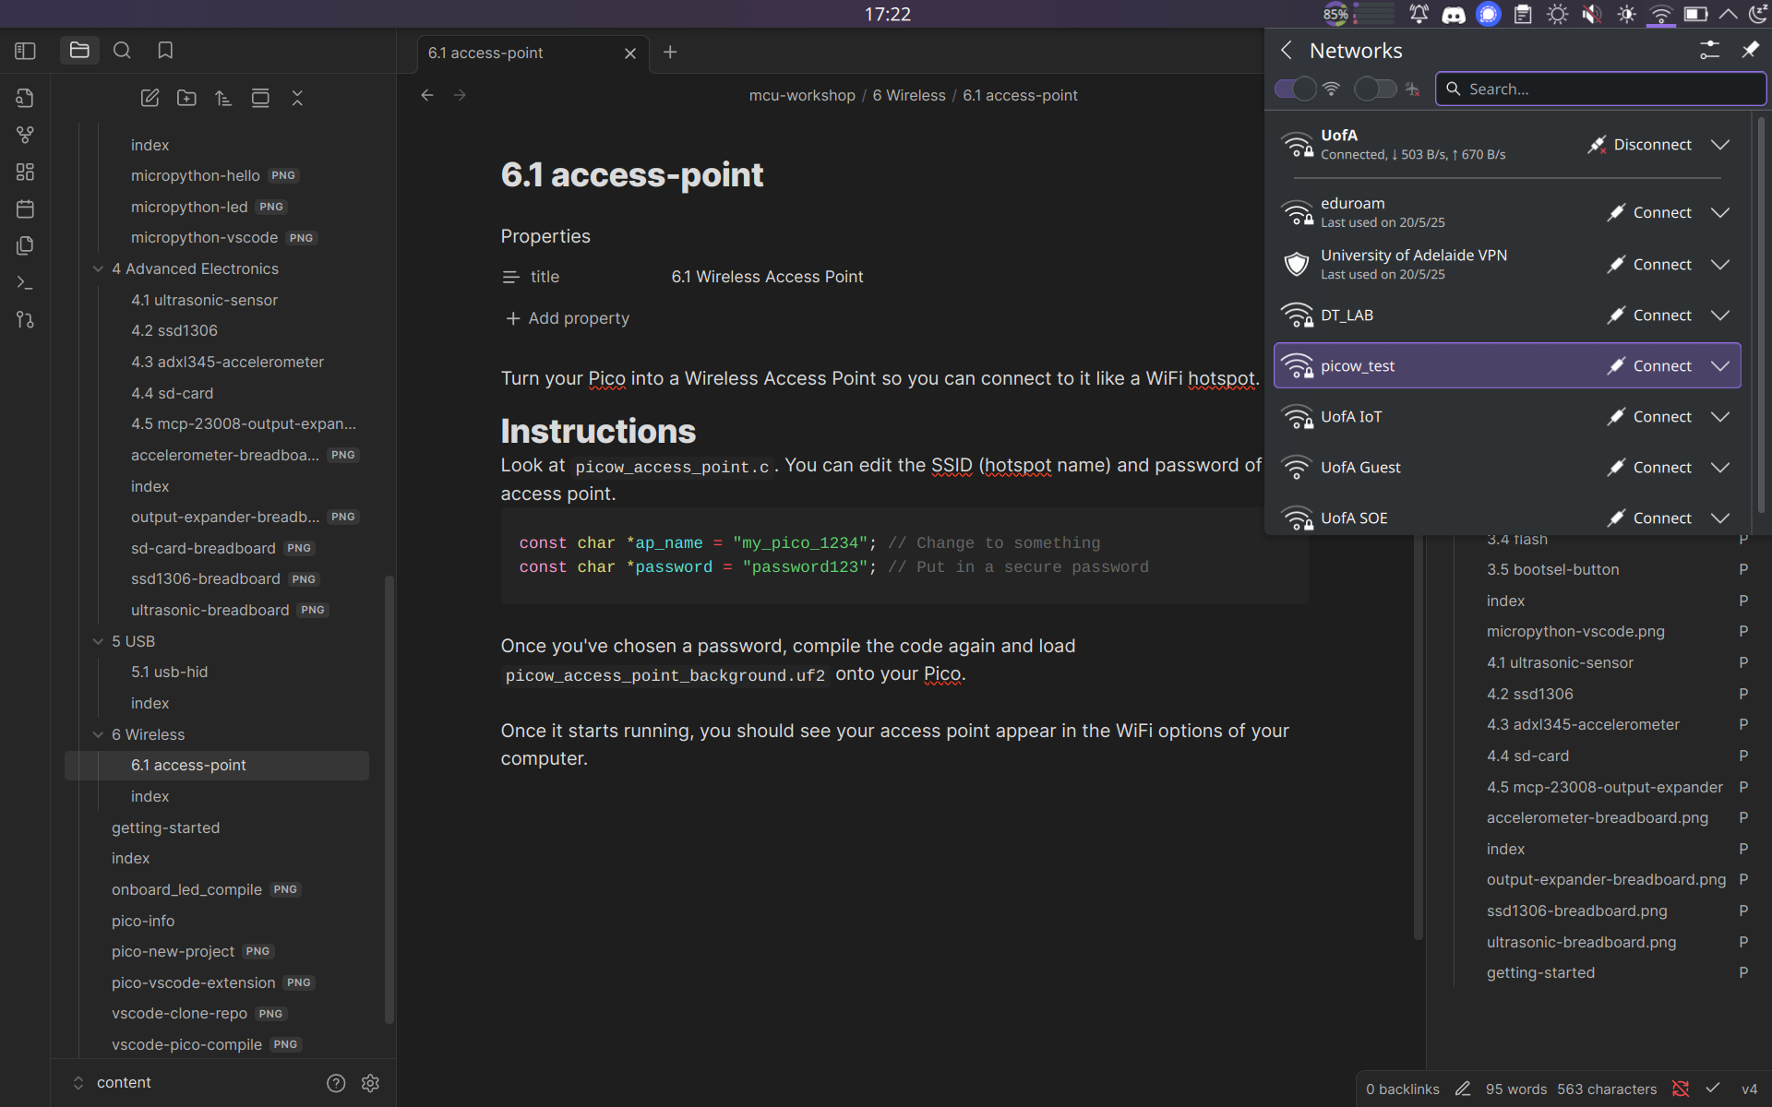This screenshot has width=1772, height=1107.
Task: Open a new tab with plus icon
Action: (670, 53)
